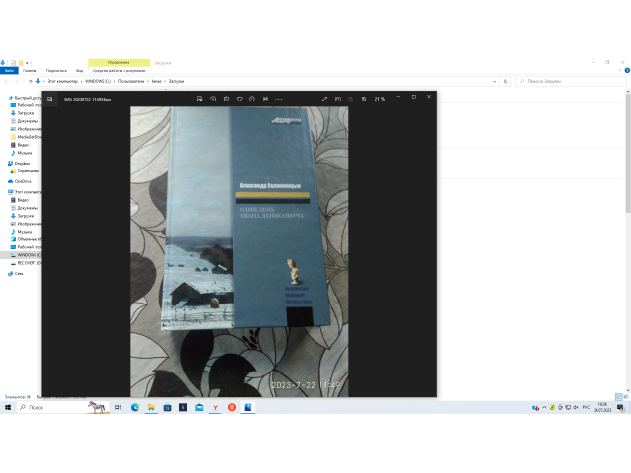Switch to the Поделиться ribbon tab

(x=56, y=70)
